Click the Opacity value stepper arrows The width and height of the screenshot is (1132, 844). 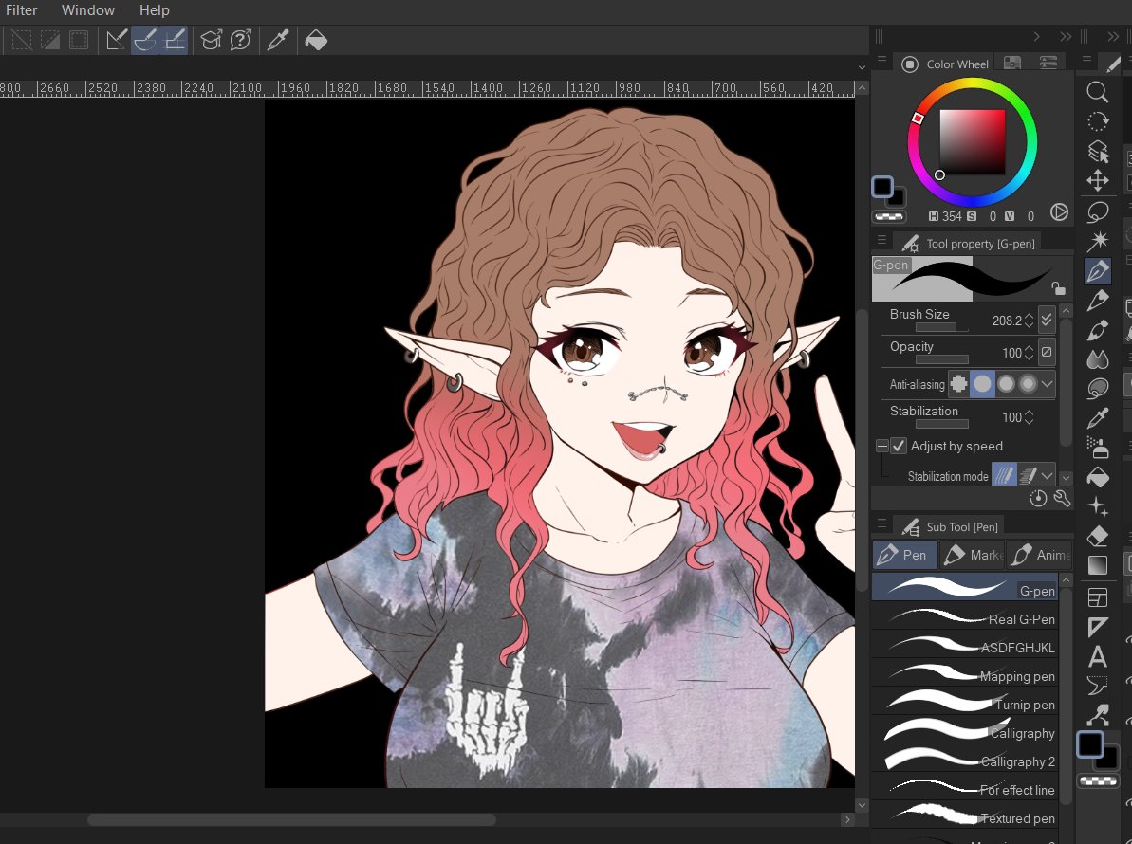click(x=1029, y=352)
